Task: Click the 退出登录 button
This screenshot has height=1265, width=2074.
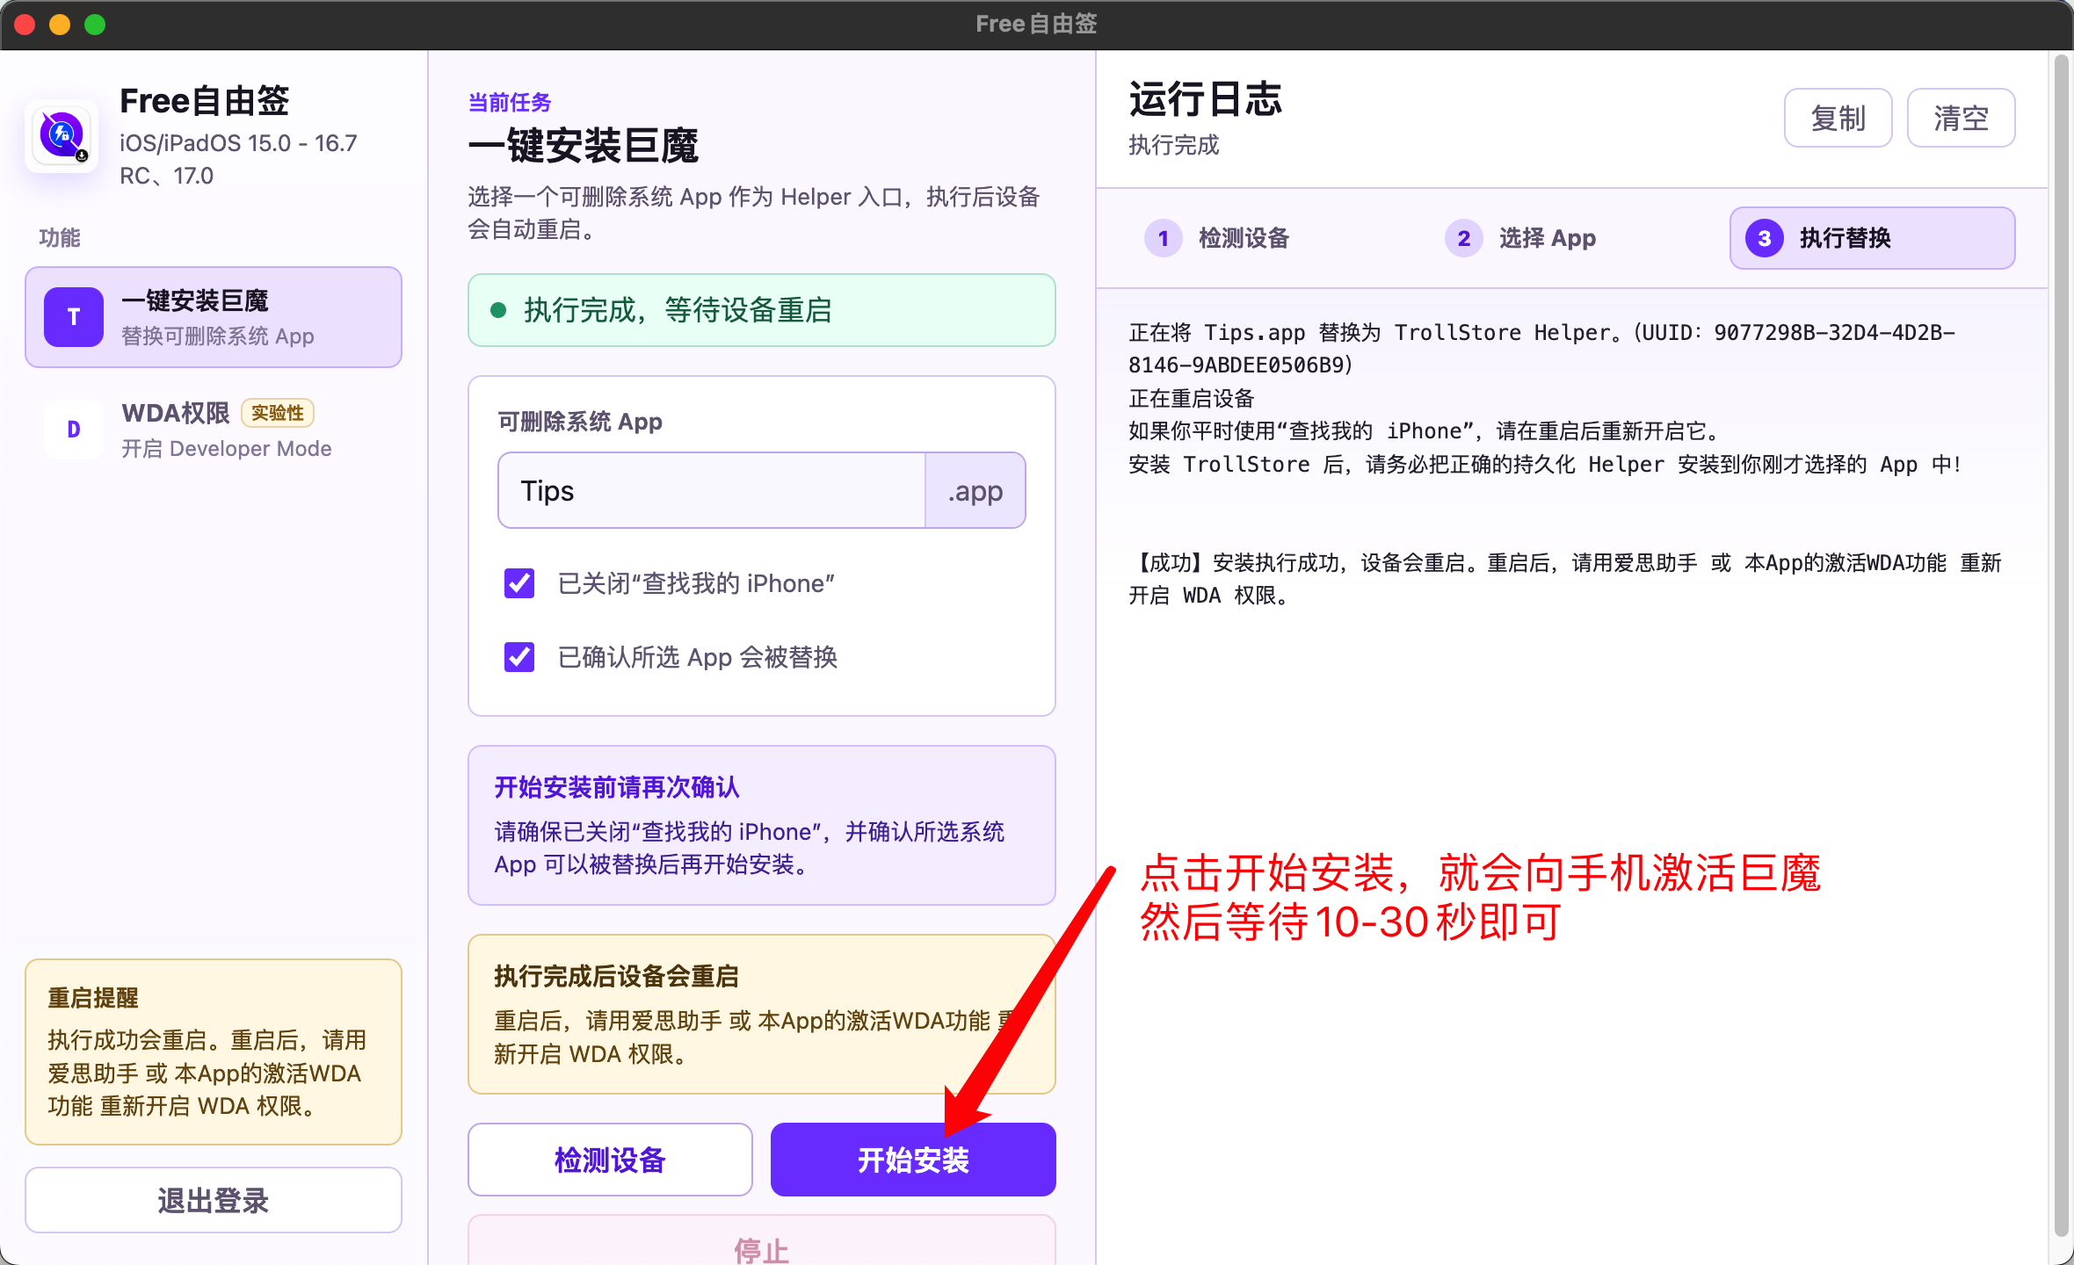Action: (x=214, y=1200)
